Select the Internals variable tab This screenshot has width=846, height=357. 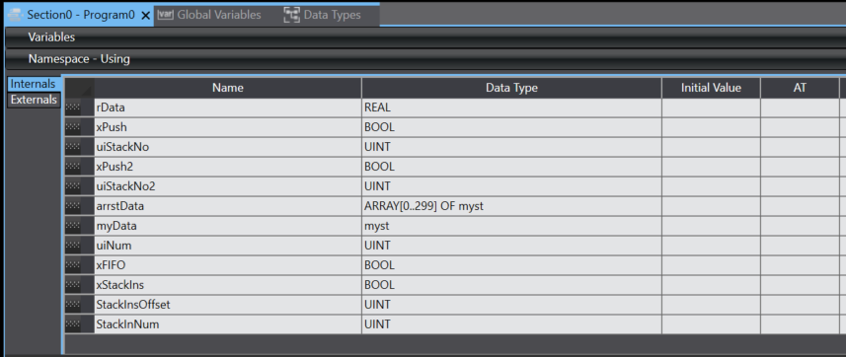coord(33,84)
